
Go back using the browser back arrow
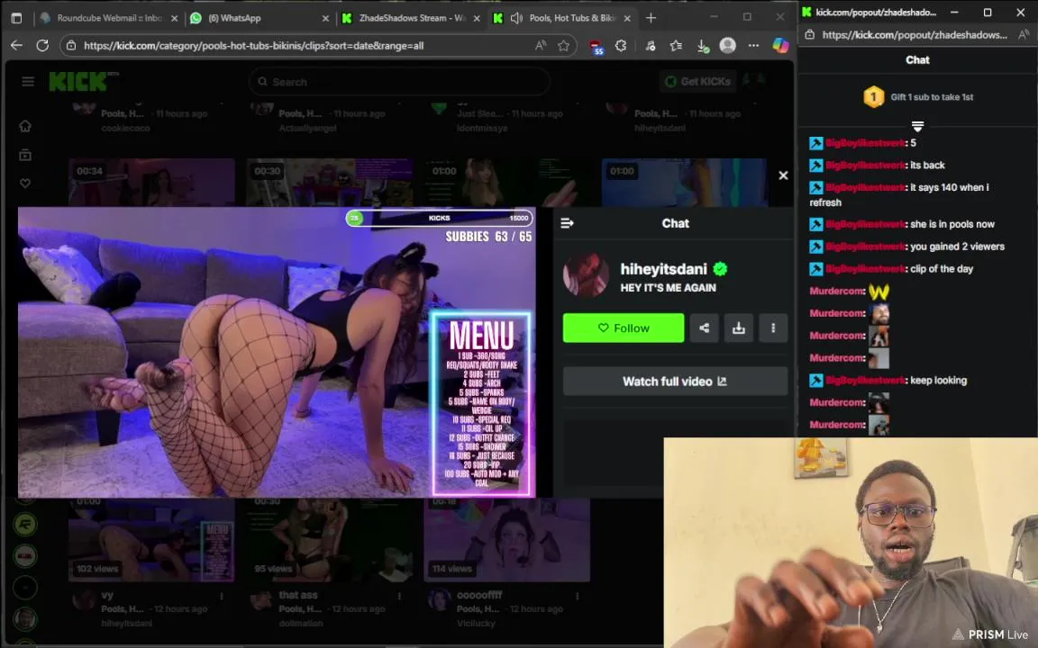[16, 46]
